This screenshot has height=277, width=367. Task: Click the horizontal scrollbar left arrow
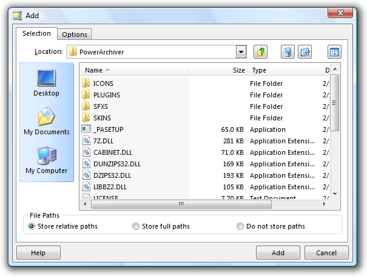click(85, 204)
